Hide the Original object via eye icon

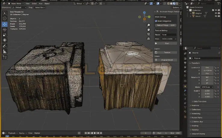click(216, 13)
